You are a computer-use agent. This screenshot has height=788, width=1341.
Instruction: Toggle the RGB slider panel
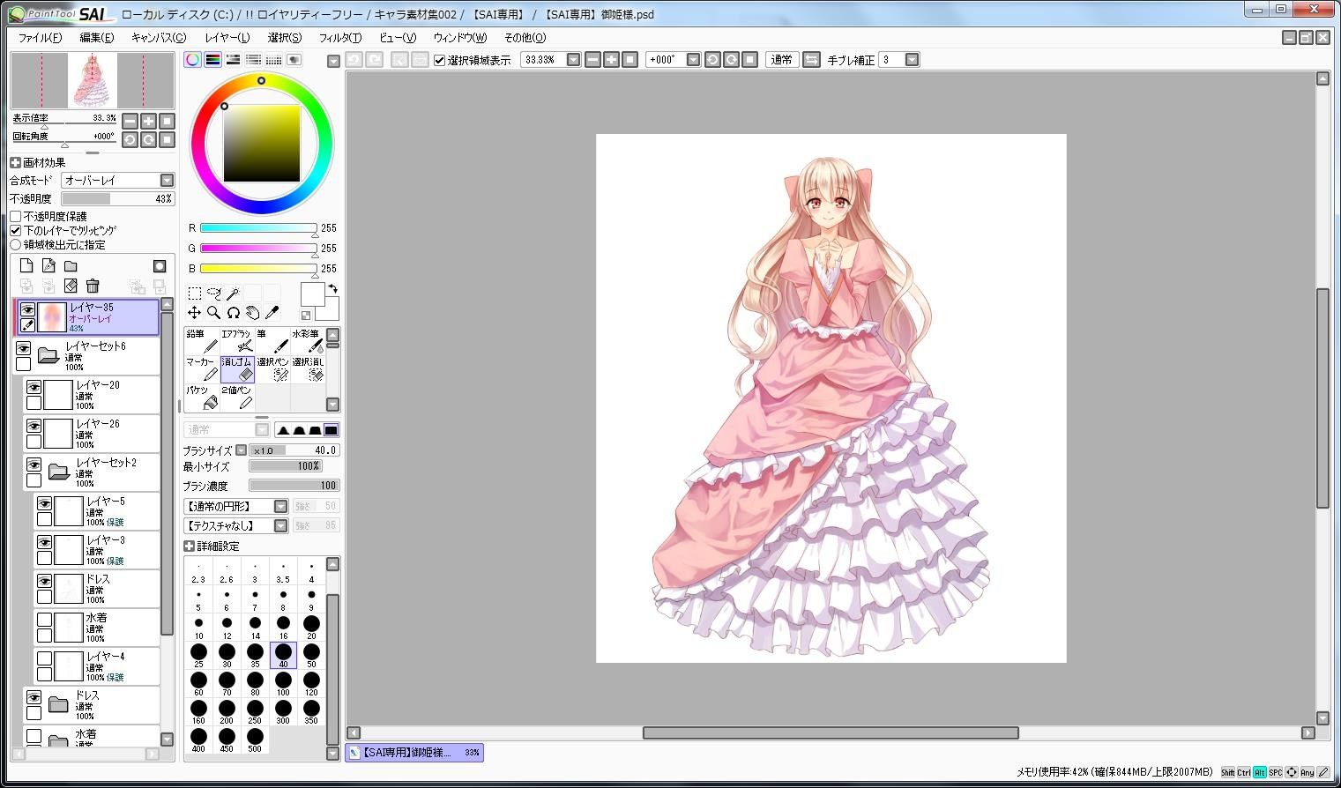pyautogui.click(x=212, y=60)
